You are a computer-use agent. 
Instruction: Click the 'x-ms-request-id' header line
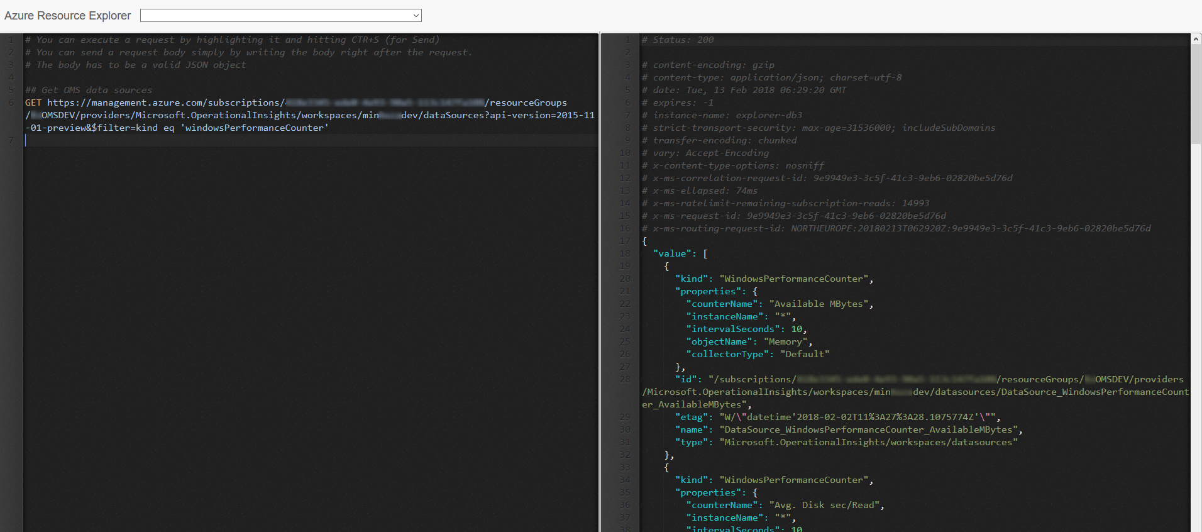pyautogui.click(x=794, y=216)
